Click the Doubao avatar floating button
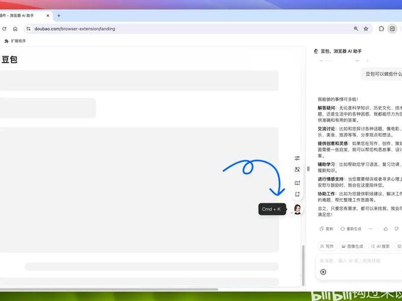The width and height of the screenshot is (402, 301). point(297,209)
